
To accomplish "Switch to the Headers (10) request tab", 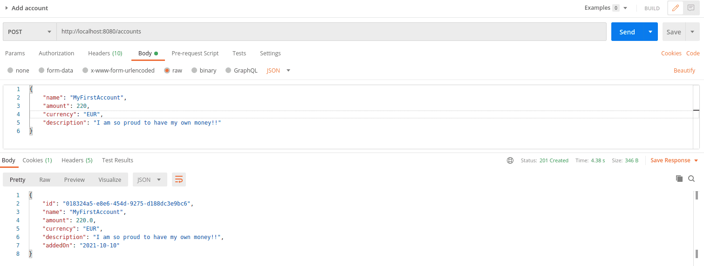I will [105, 53].
